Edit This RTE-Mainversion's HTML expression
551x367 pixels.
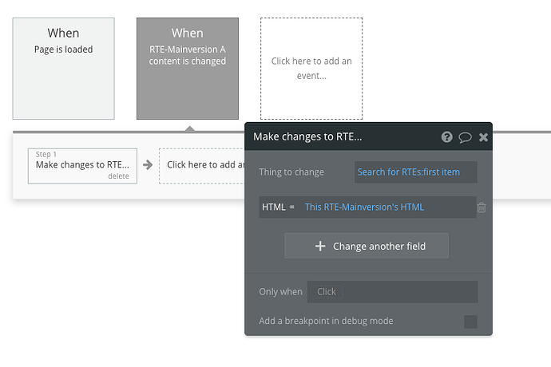click(x=364, y=207)
